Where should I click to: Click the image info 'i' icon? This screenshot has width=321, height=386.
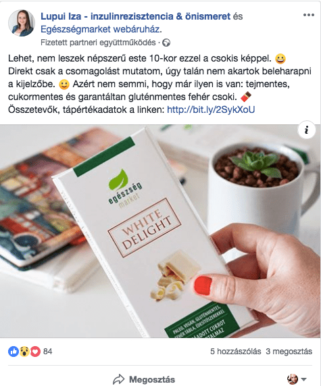tap(307, 130)
